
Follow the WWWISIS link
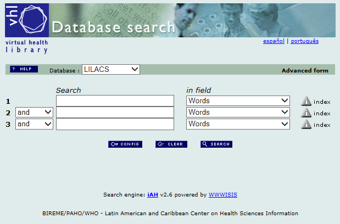click(223, 195)
